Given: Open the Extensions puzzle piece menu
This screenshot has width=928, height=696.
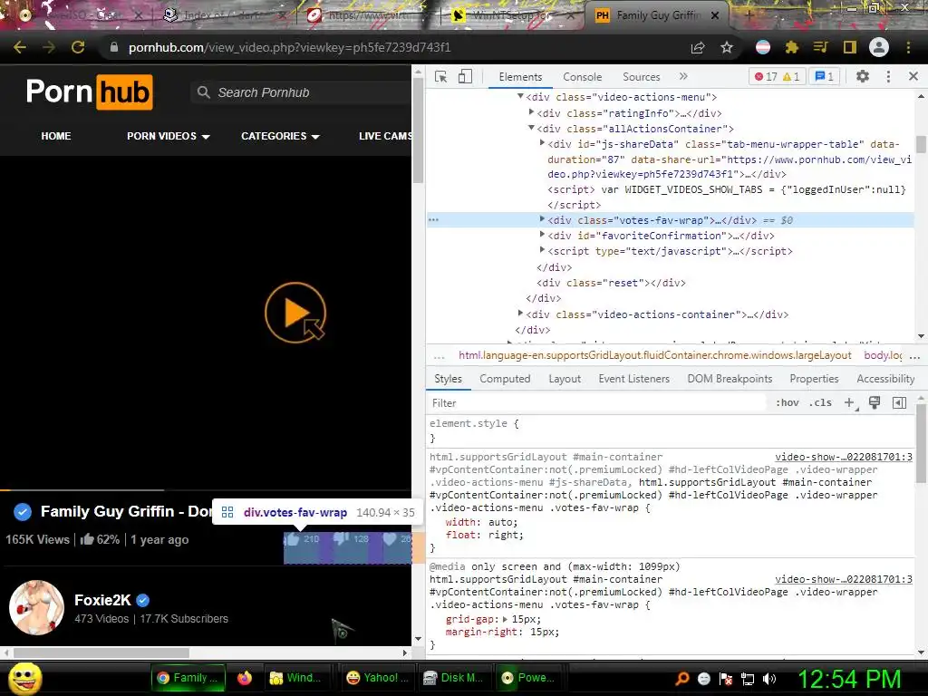Looking at the screenshot, I should click(x=792, y=47).
